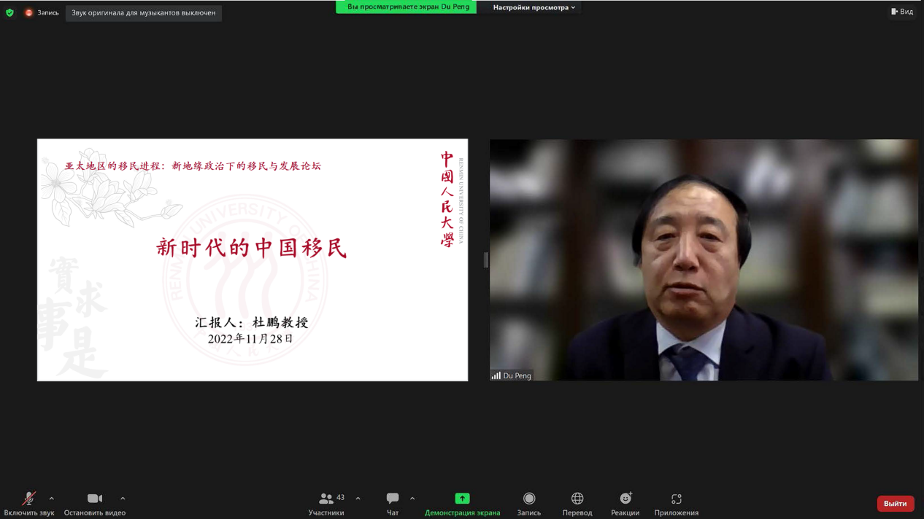Expand the arrow beside Участники
Viewport: 924px width, 519px height.
pyautogui.click(x=358, y=499)
